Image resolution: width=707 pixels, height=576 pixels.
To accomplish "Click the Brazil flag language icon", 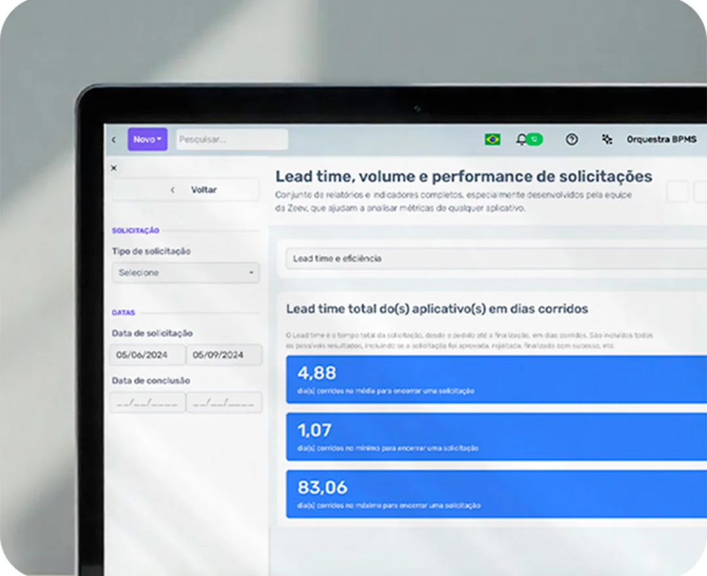I will coord(492,139).
